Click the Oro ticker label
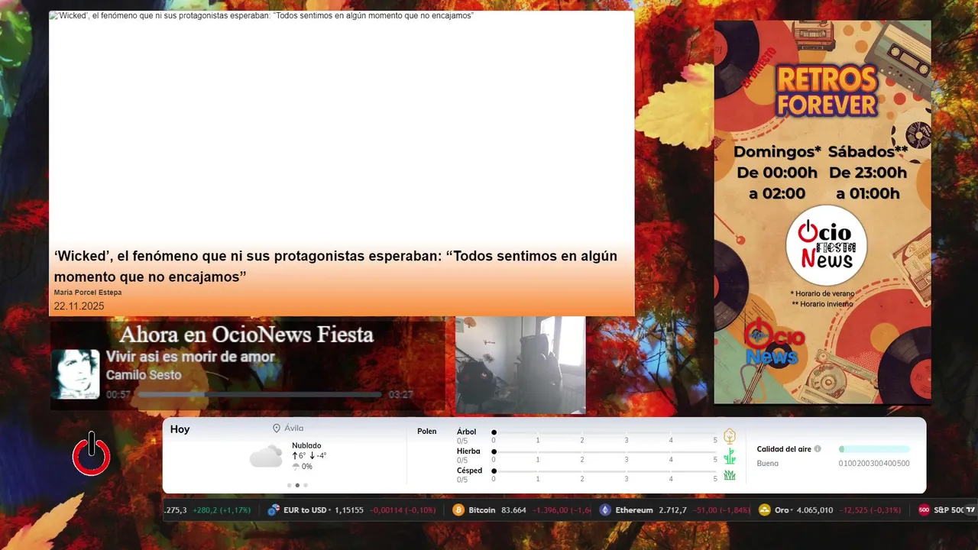This screenshot has height=550, width=978. (x=782, y=510)
